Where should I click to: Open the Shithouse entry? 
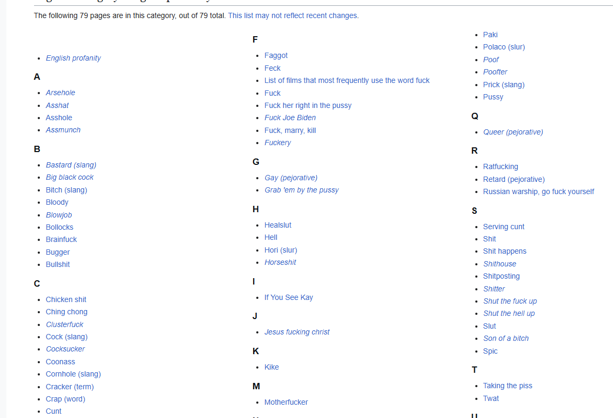pos(499,264)
